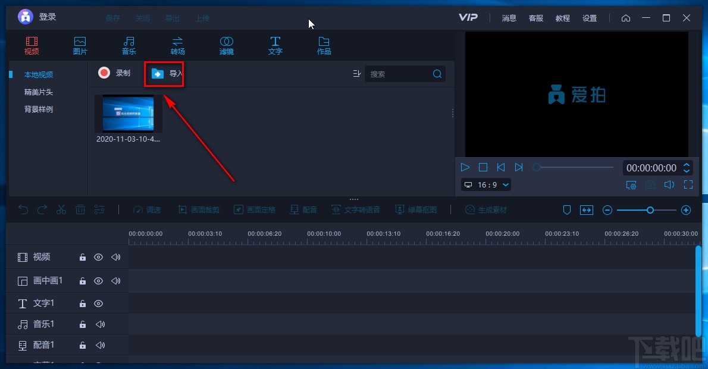The width and height of the screenshot is (708, 369).
Task: Add a timeline marker with shield icon
Action: [x=566, y=210]
